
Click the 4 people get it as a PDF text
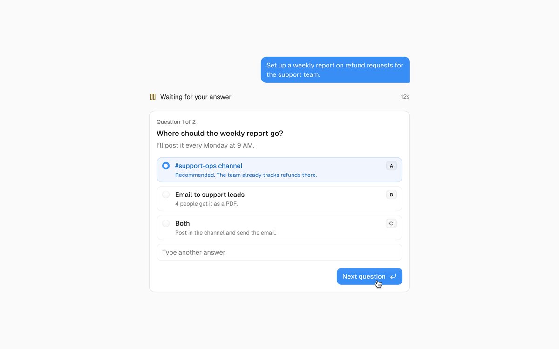pyautogui.click(x=206, y=204)
